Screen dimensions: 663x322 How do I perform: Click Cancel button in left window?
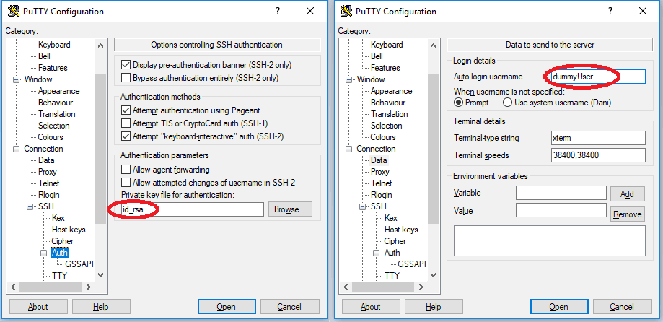[x=289, y=307]
